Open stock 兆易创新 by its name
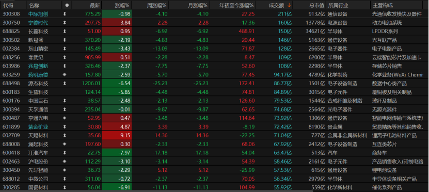This screenshot has width=429, height=192. pyautogui.click(x=38, y=66)
